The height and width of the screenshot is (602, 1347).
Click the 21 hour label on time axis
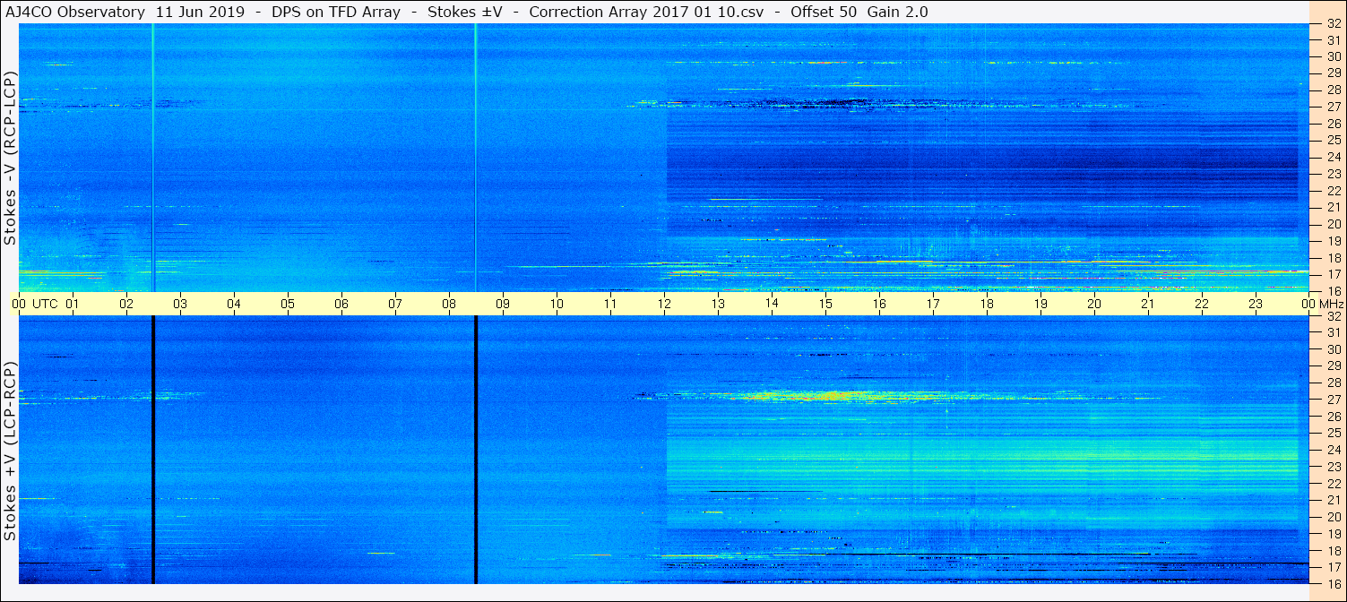1148,304
